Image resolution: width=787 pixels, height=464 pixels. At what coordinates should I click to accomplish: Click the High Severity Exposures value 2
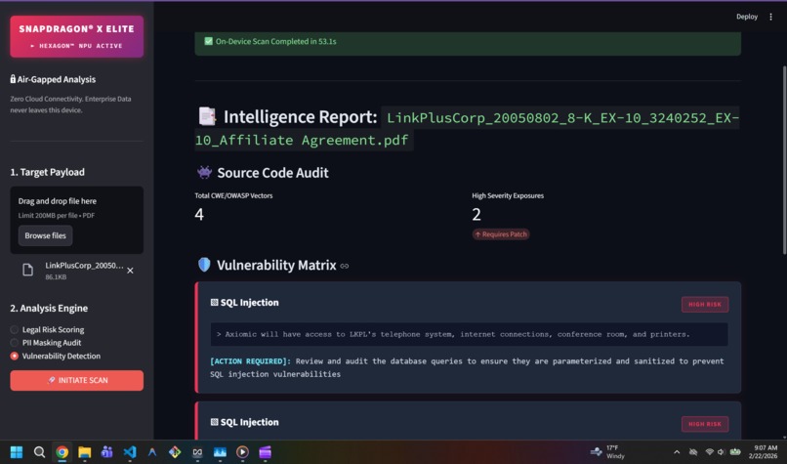476,215
